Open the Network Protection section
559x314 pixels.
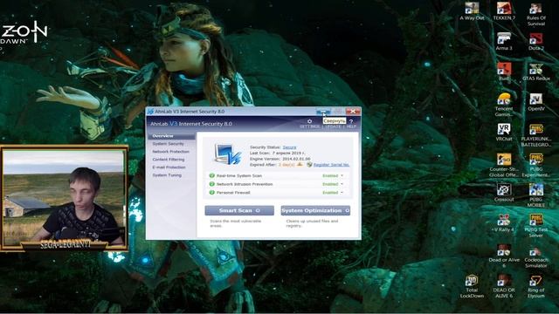[x=171, y=152]
